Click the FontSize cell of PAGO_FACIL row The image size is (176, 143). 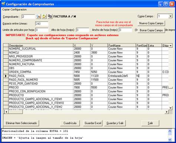tap(141, 76)
